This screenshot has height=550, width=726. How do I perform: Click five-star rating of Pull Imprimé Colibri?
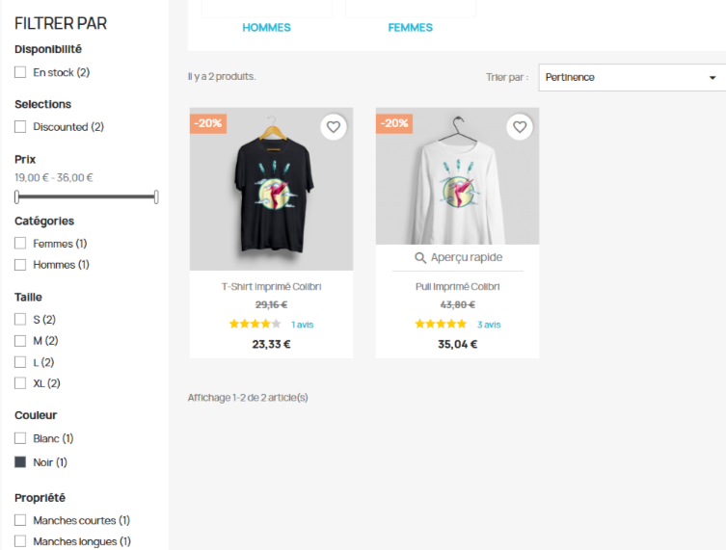click(x=441, y=325)
